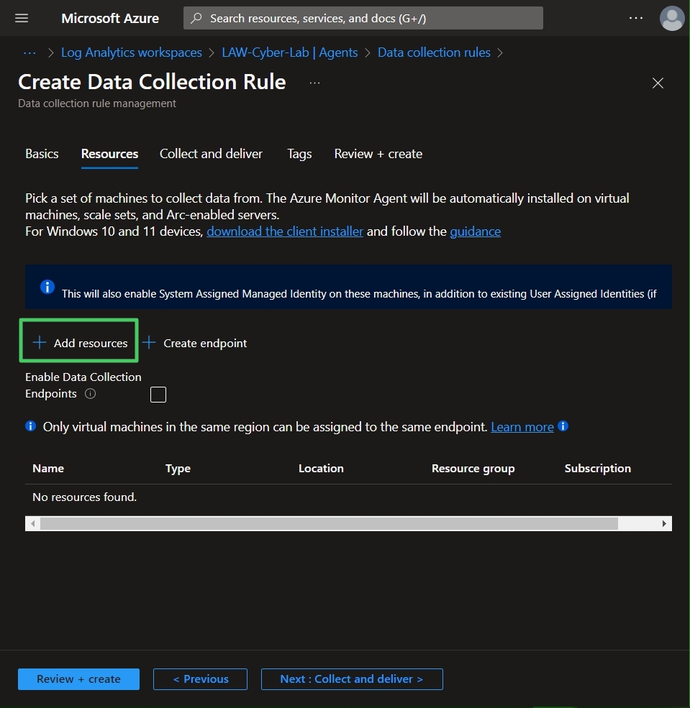Screen dimensions: 690x708
Task: Go to the Review + create tab
Action: pyautogui.click(x=378, y=154)
